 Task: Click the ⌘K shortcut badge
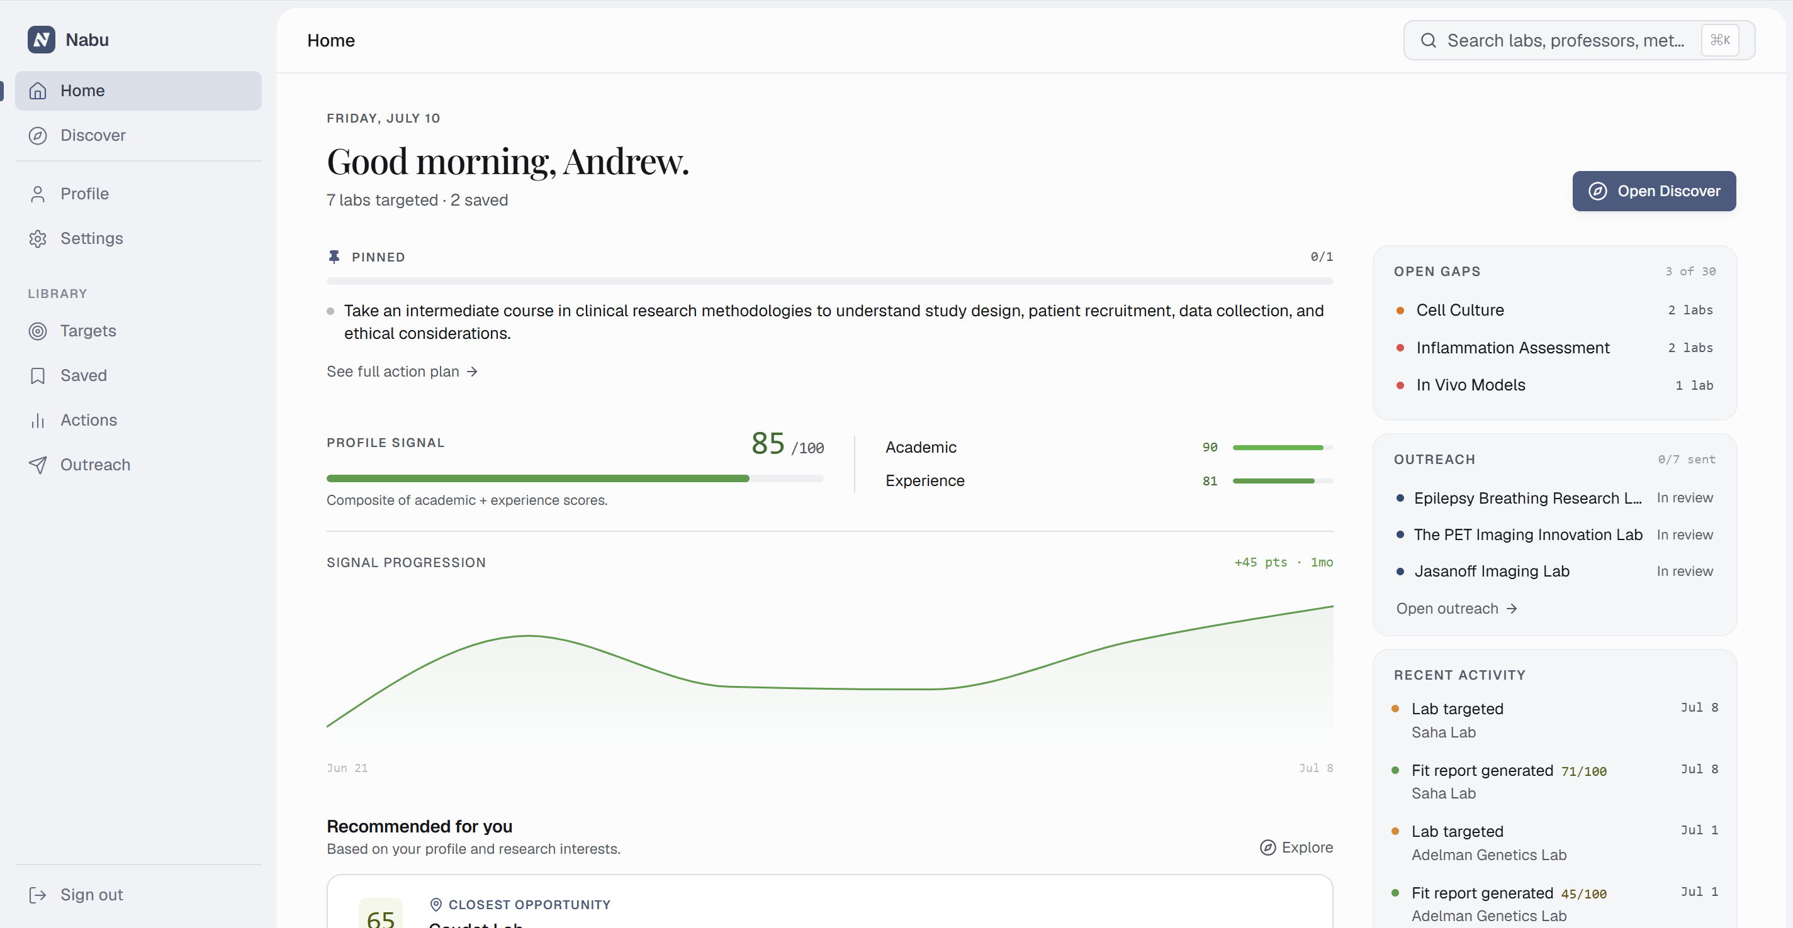pos(1720,40)
